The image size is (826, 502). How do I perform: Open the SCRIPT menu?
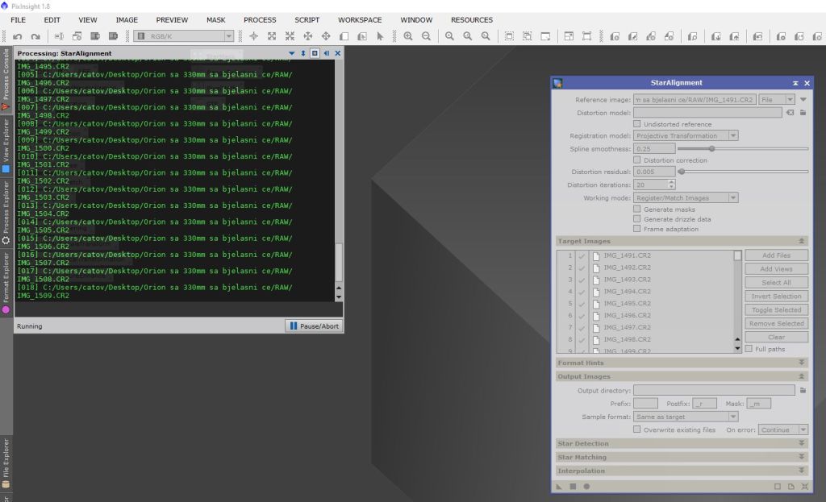307,20
